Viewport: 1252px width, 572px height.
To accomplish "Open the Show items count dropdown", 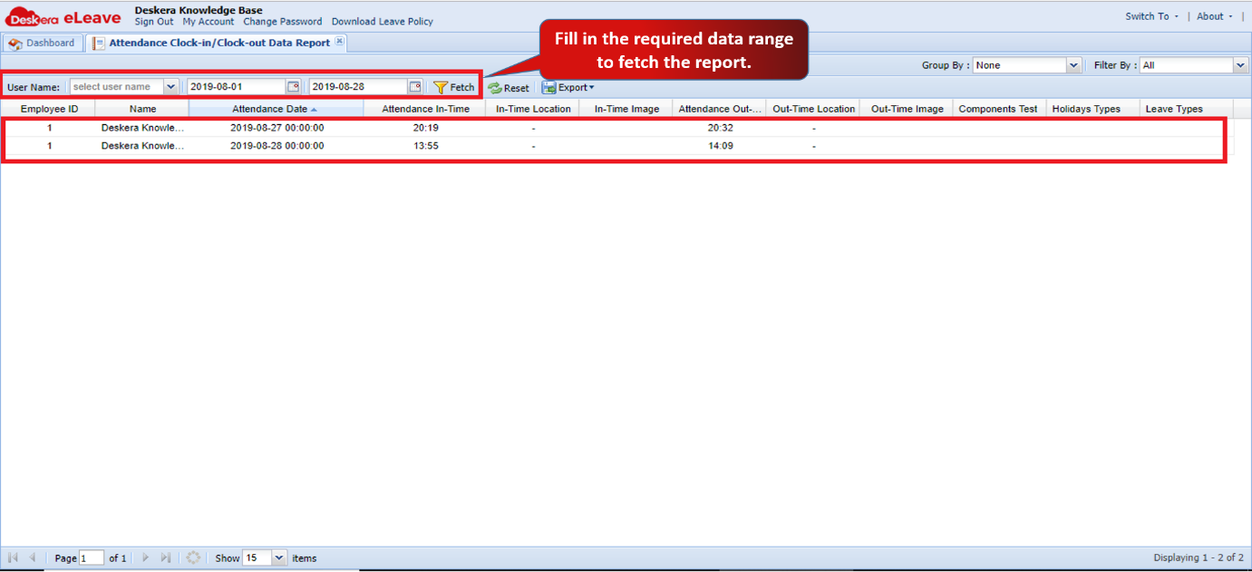I will pos(278,557).
